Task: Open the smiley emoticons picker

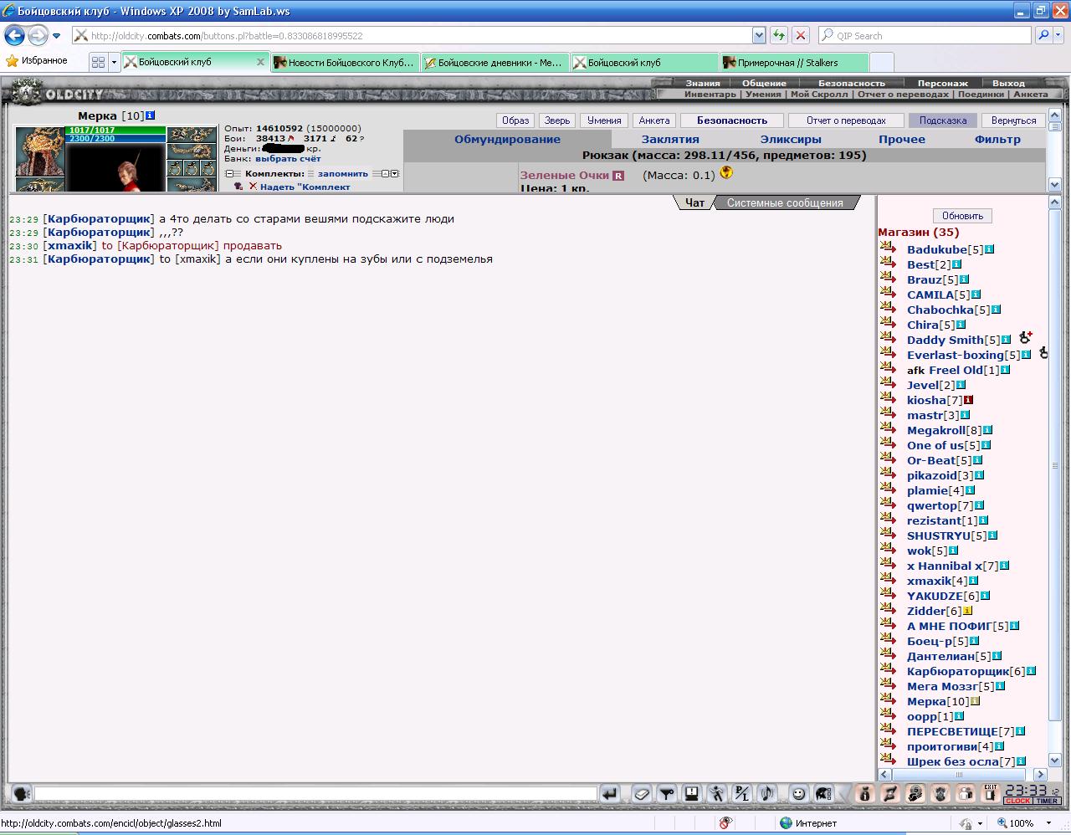Action: coord(799,794)
